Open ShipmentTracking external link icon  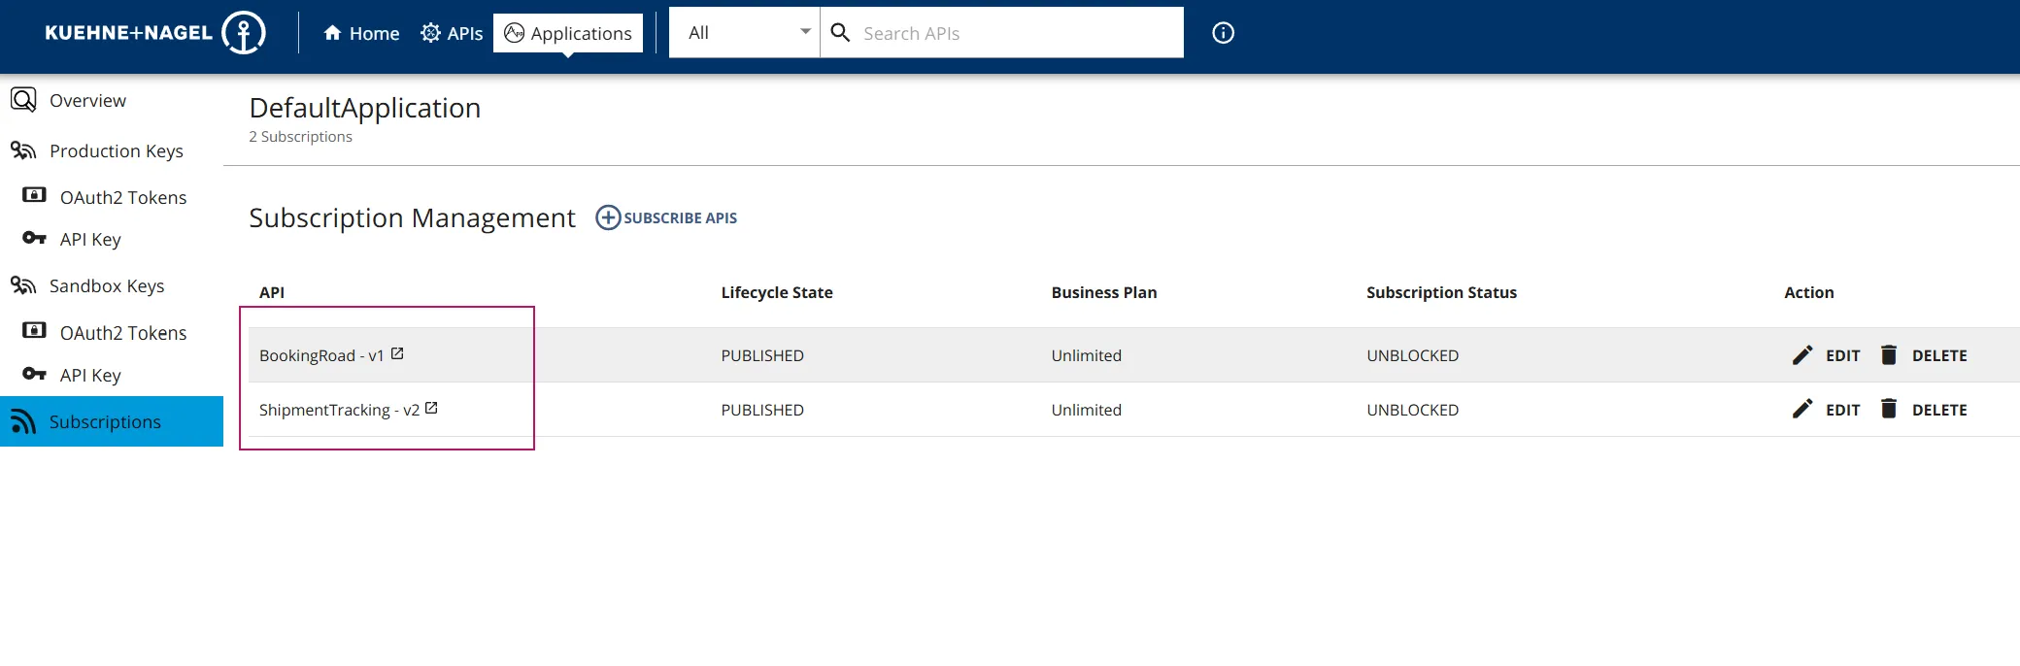pyautogui.click(x=431, y=409)
